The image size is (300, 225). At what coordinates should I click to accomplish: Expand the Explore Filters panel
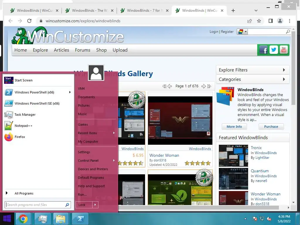253,70
